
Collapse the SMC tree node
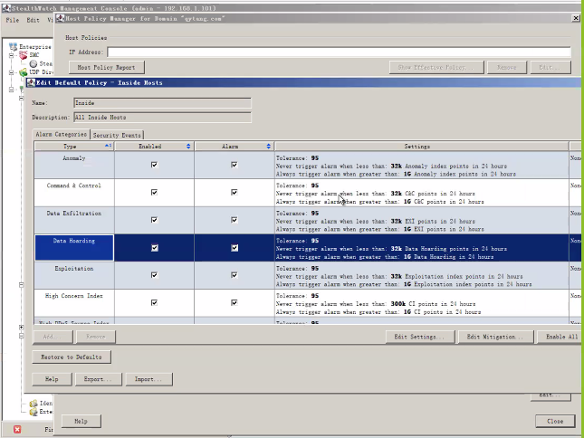11,55
